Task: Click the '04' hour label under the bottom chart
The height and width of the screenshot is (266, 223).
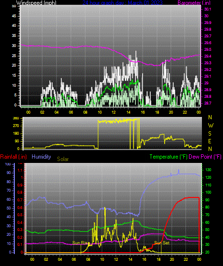Action: (60, 259)
